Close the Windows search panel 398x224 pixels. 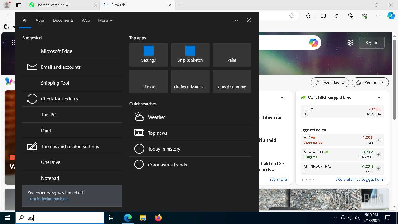tap(249, 20)
